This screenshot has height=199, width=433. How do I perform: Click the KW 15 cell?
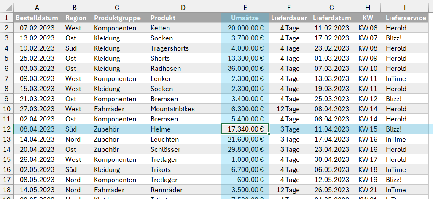(x=368, y=129)
